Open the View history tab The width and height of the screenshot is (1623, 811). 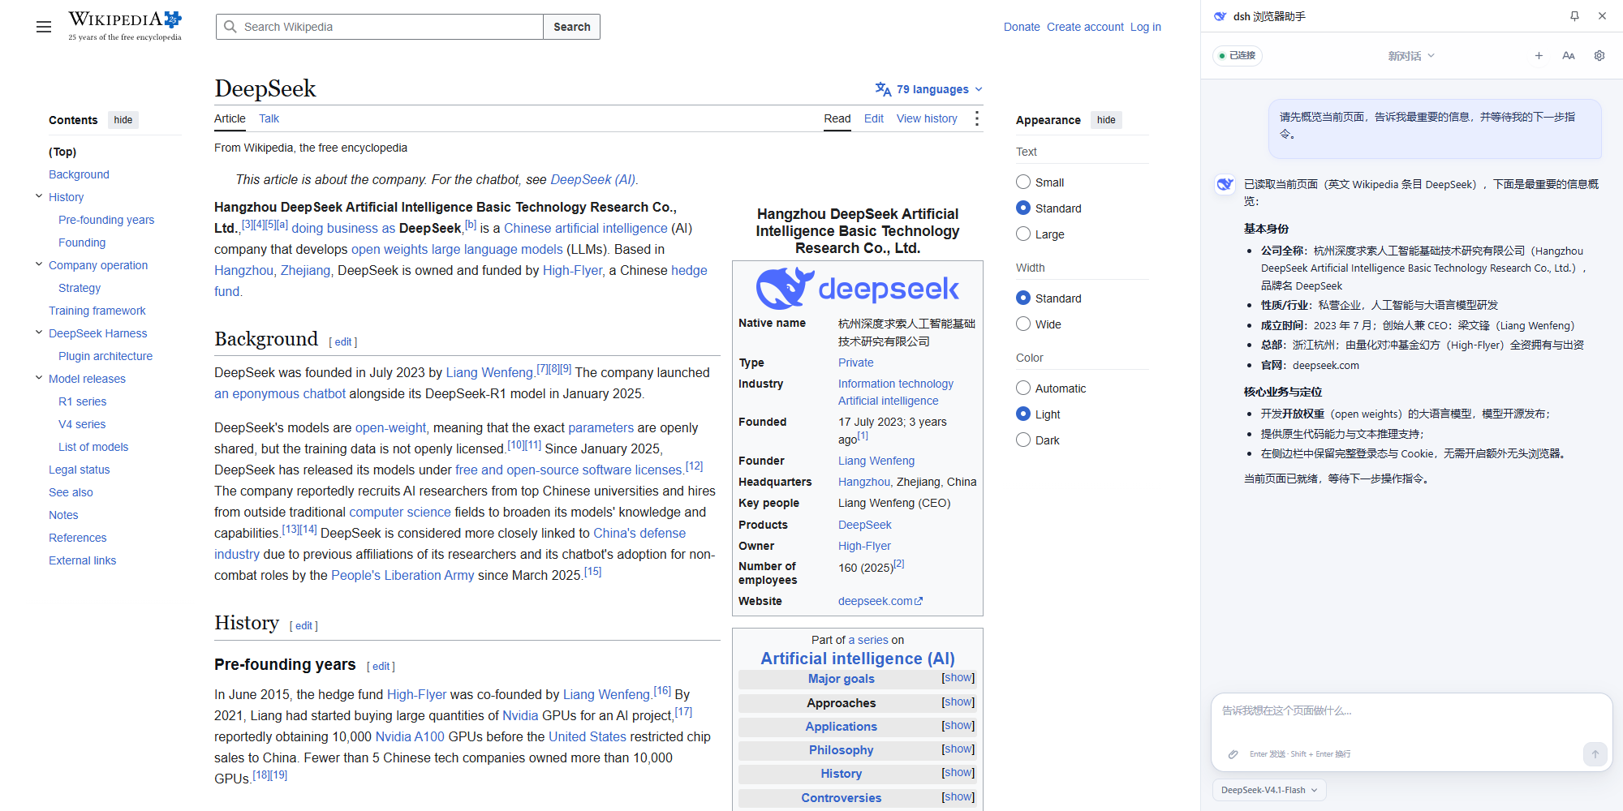click(x=927, y=118)
